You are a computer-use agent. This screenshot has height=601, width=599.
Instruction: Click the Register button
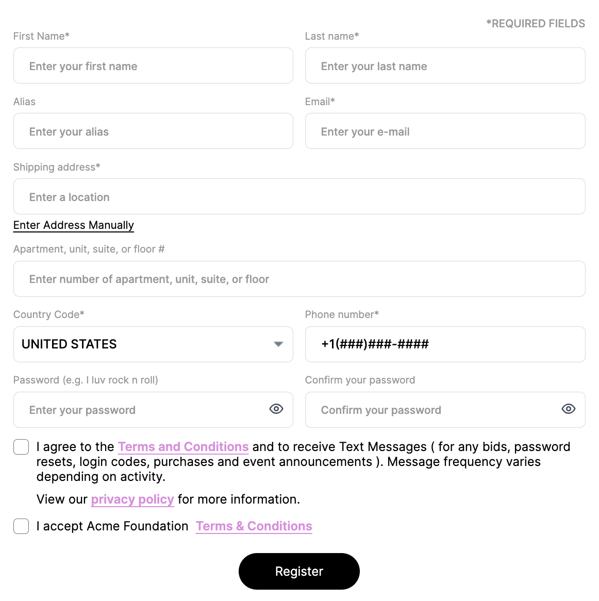299,571
